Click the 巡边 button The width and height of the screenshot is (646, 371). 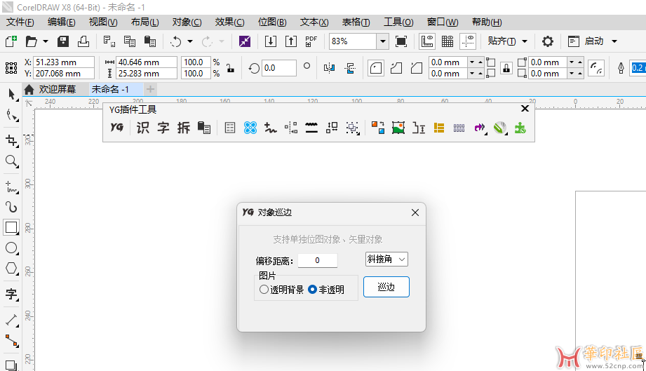click(386, 287)
